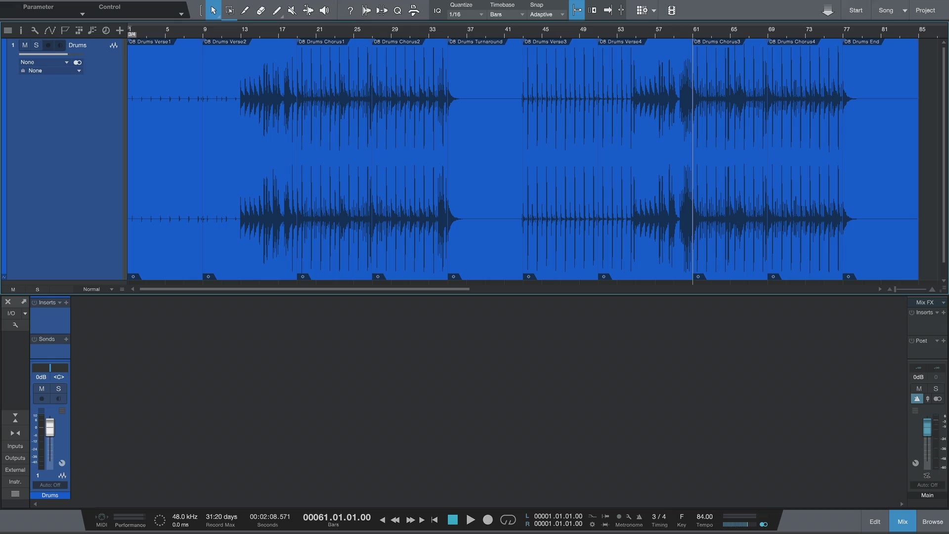Select the Split (knife) tool

point(245,10)
